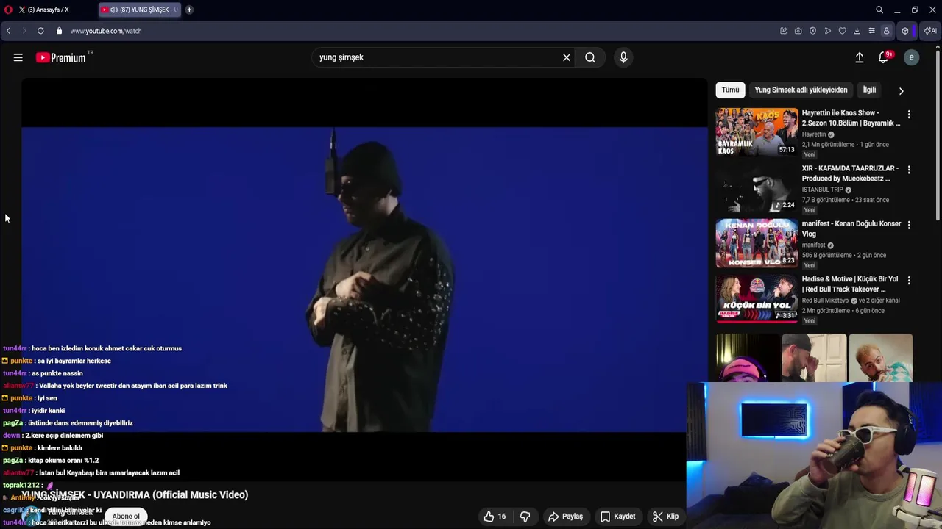Open the upload/create video icon
The width and height of the screenshot is (942, 529).
pos(859,57)
